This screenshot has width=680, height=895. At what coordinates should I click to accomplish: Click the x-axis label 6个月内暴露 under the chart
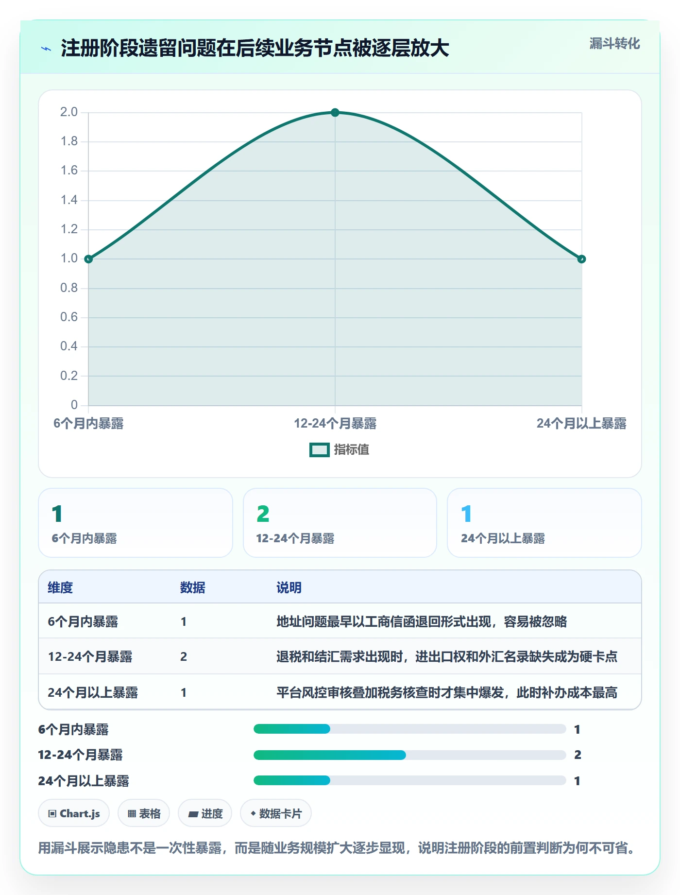coord(88,424)
